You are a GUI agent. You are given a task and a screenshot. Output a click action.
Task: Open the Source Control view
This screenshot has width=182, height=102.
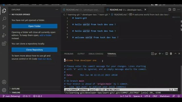click(4, 27)
